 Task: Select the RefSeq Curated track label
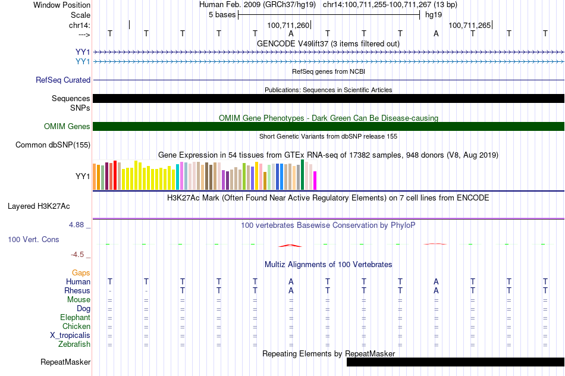pyautogui.click(x=63, y=80)
